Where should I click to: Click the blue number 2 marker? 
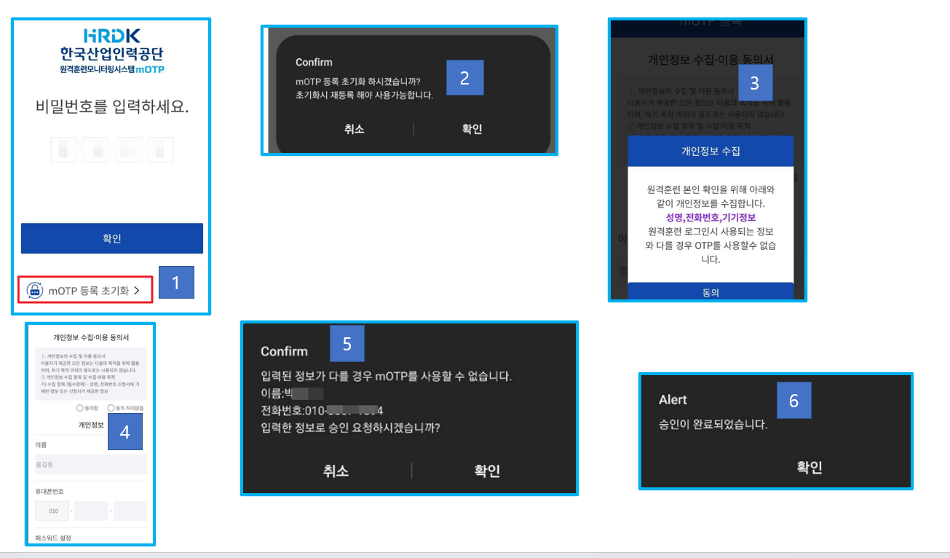[x=466, y=77]
